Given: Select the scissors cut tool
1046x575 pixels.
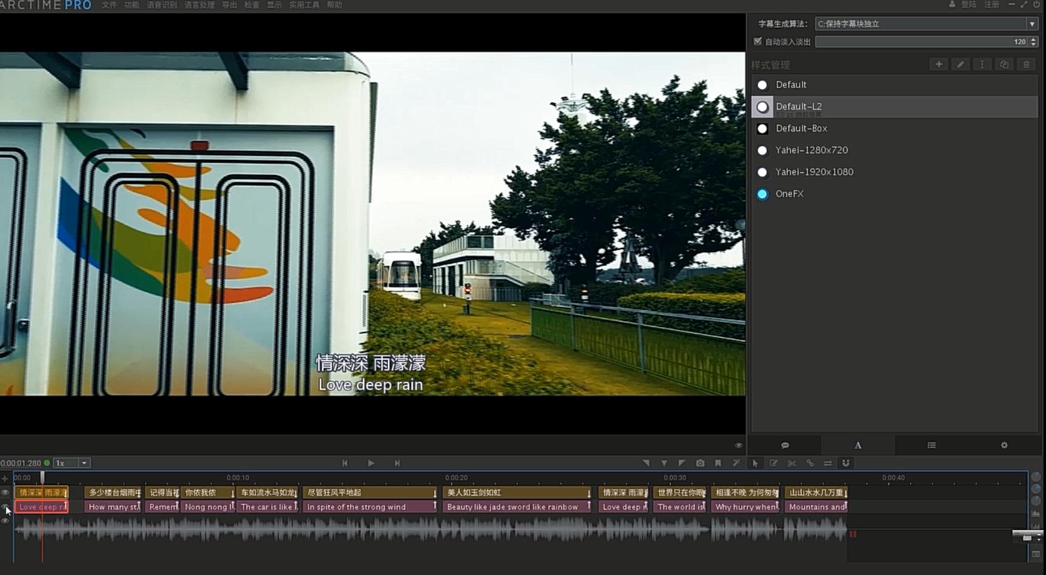Looking at the screenshot, I should pos(791,463).
